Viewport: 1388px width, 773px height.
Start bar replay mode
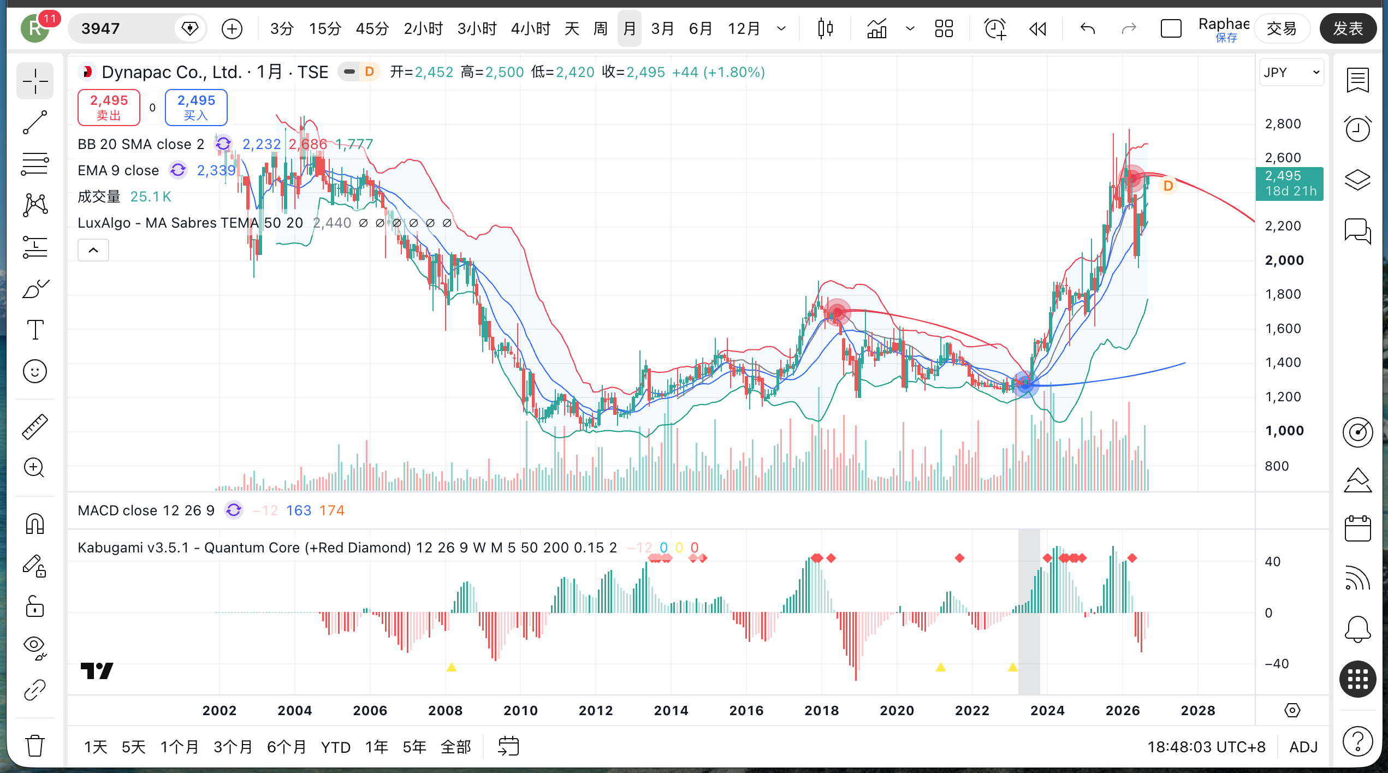(x=1037, y=28)
